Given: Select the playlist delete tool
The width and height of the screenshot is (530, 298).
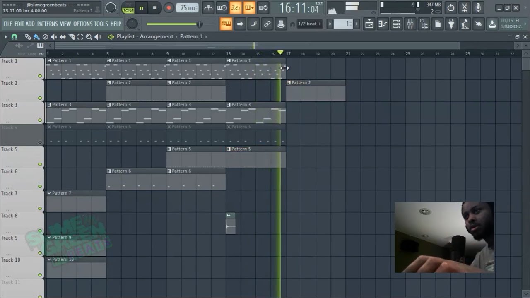Looking at the screenshot, I should [x=45, y=37].
